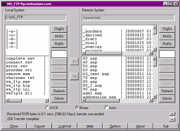Select _borders remote directory

[x=92, y=31]
